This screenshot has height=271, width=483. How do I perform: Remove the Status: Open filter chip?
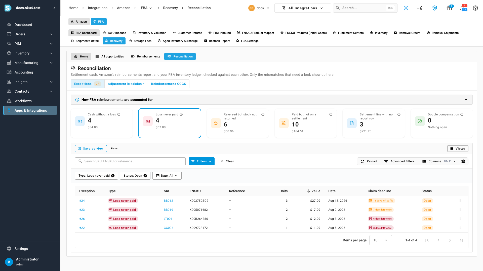click(145, 176)
